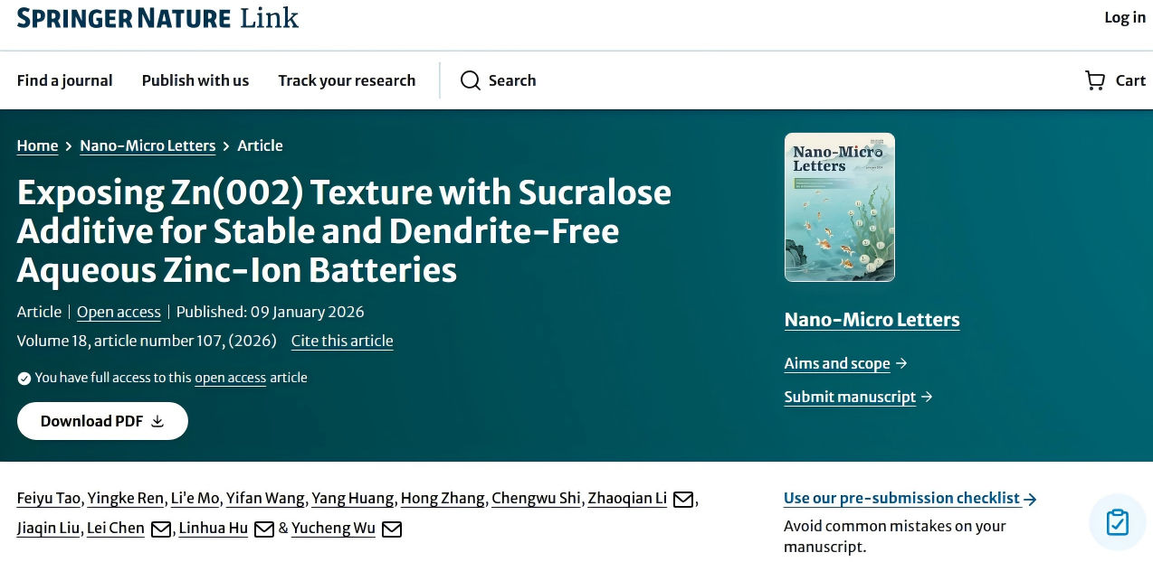This screenshot has height=562, width=1153.
Task: Open Nano-Micro Letters breadcrumb link
Action: click(148, 145)
